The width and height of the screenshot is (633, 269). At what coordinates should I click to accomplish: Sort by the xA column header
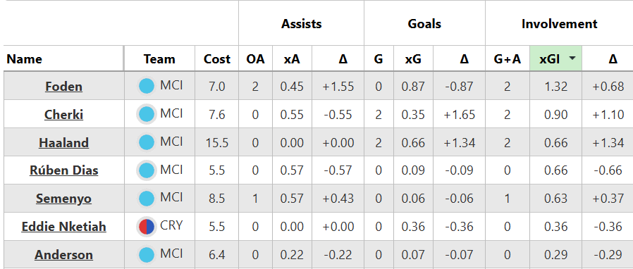click(x=292, y=59)
